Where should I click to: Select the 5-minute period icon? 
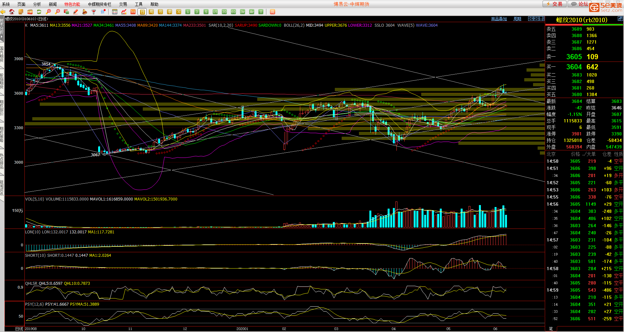[206, 12]
